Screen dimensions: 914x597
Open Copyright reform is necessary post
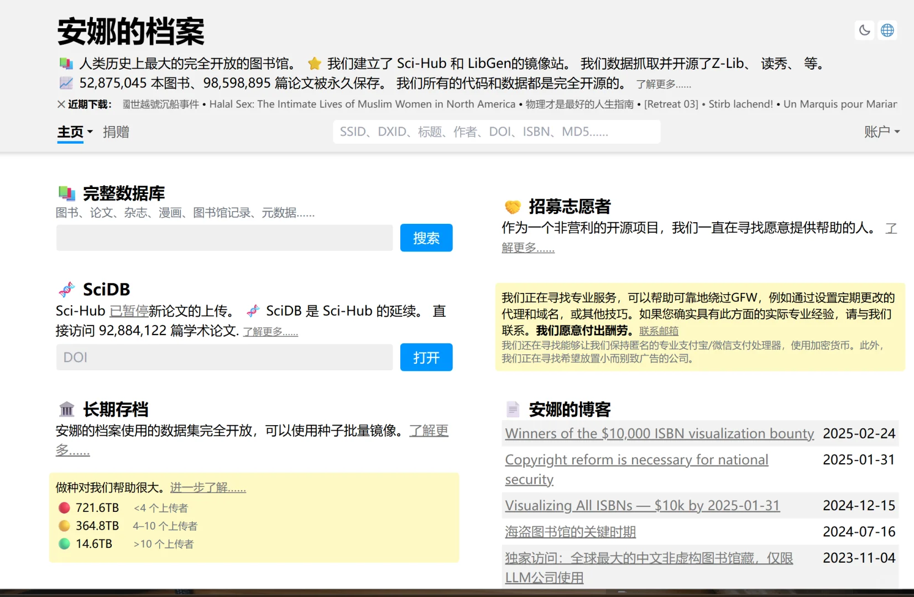(x=636, y=460)
